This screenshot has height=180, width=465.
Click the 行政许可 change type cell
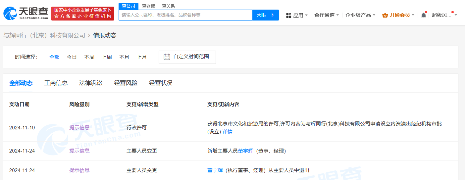click(x=136, y=128)
